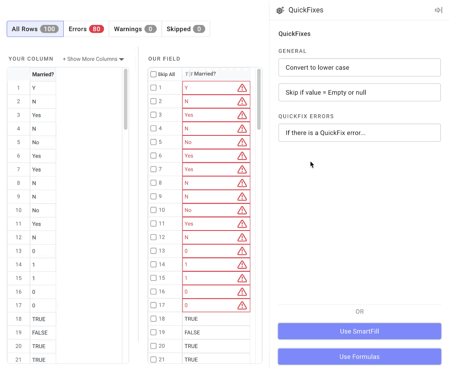Click the error triangle on row 5
The image size is (449, 368).
pos(242,142)
